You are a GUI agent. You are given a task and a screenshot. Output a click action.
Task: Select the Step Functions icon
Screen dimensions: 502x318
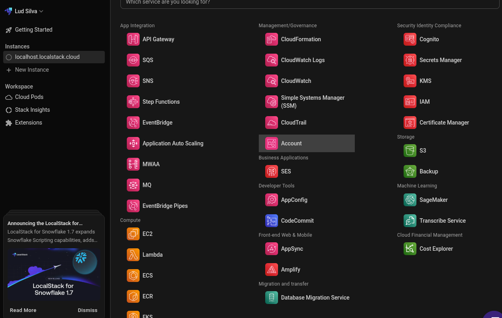tap(133, 102)
